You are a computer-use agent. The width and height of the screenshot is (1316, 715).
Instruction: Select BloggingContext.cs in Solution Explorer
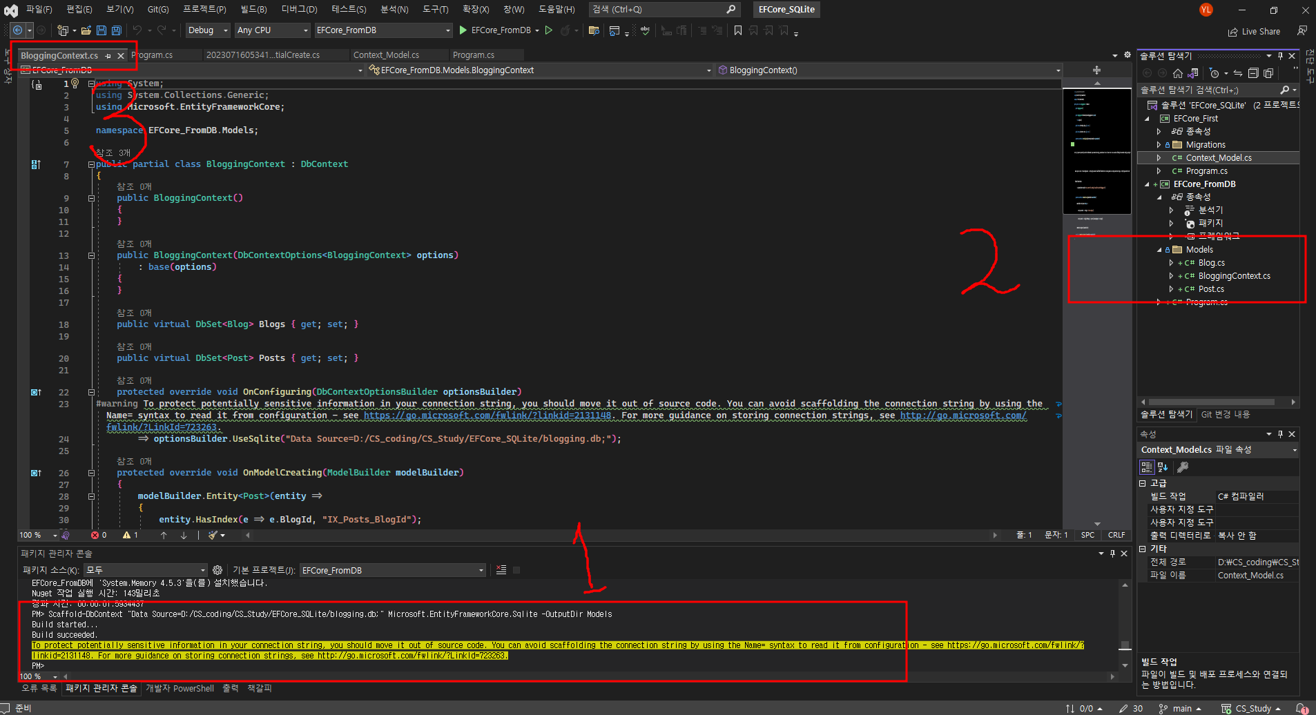point(1234,276)
